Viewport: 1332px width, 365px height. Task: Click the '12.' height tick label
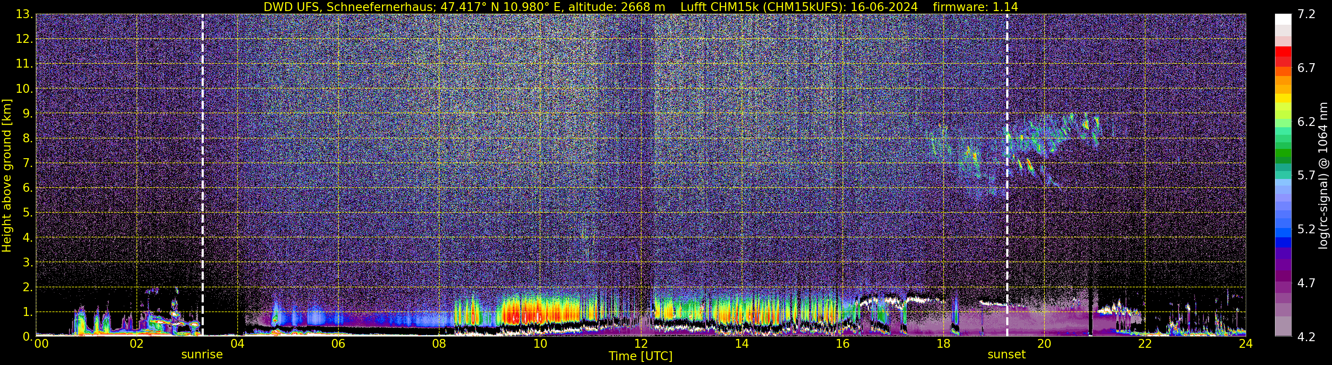tap(24, 39)
